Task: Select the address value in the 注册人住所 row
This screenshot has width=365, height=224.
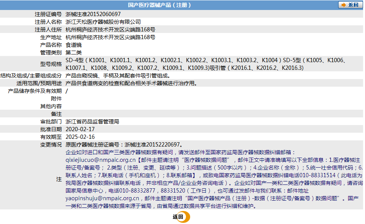Action: point(110,30)
